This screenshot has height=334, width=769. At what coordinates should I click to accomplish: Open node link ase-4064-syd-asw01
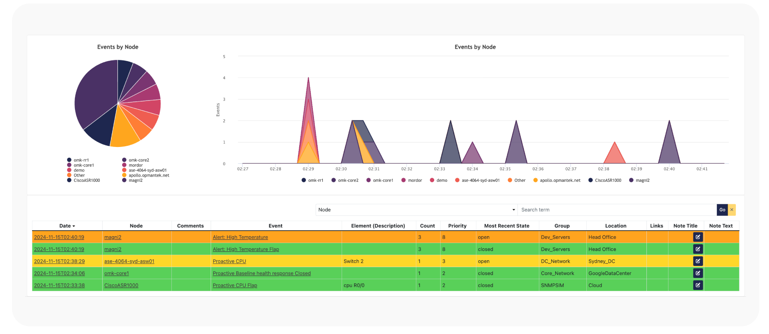point(129,261)
